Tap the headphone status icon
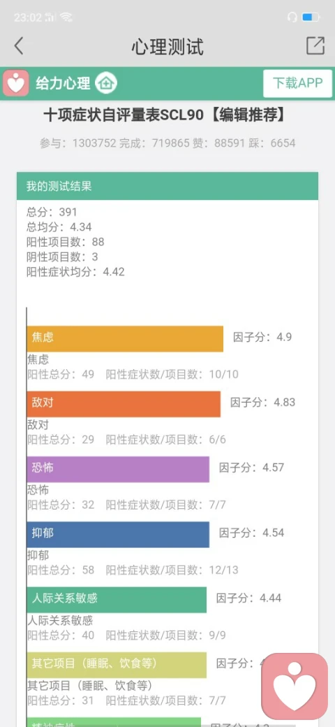 (x=292, y=17)
